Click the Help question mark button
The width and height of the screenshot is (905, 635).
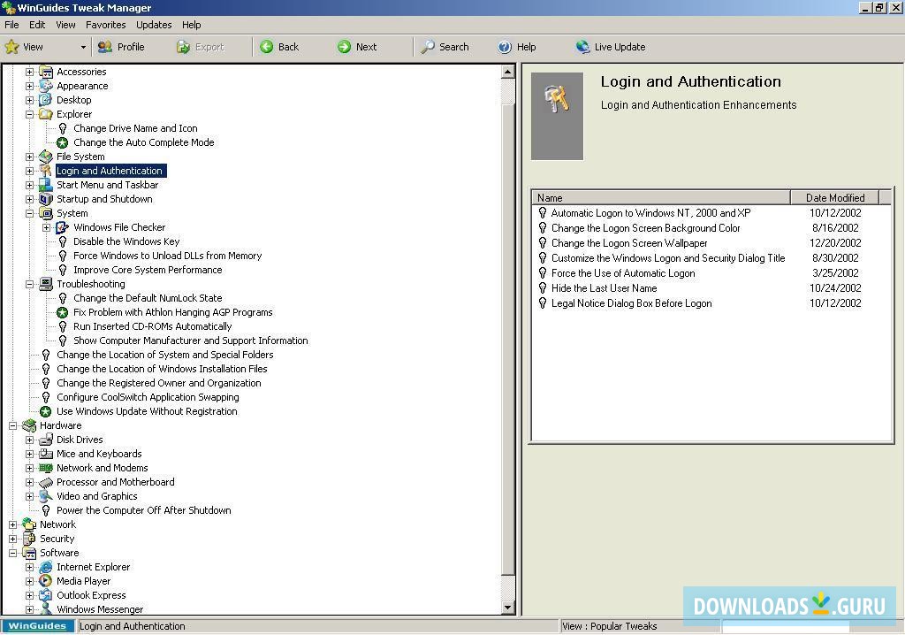tap(517, 47)
